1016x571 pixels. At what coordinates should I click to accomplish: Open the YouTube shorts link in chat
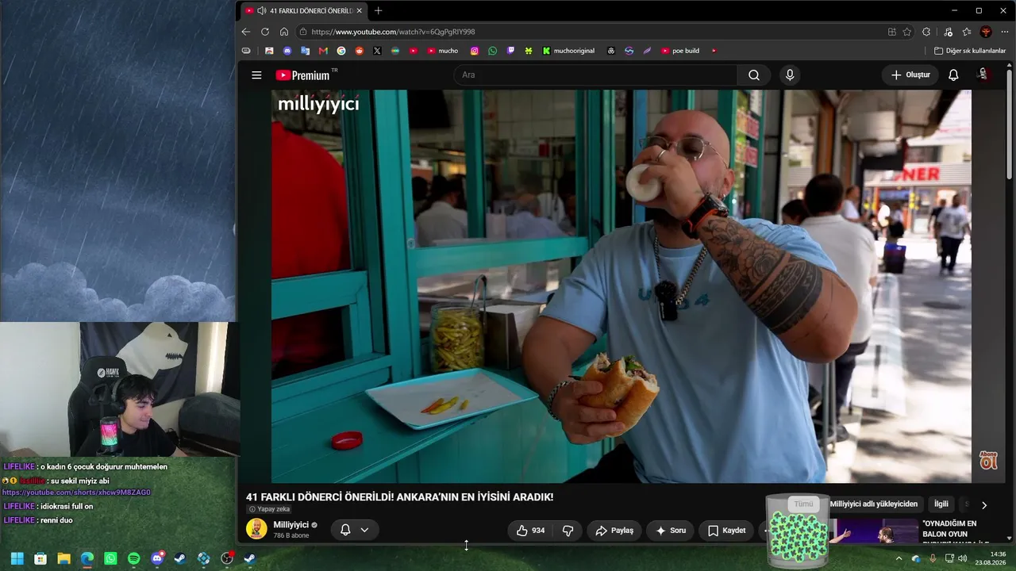(76, 492)
